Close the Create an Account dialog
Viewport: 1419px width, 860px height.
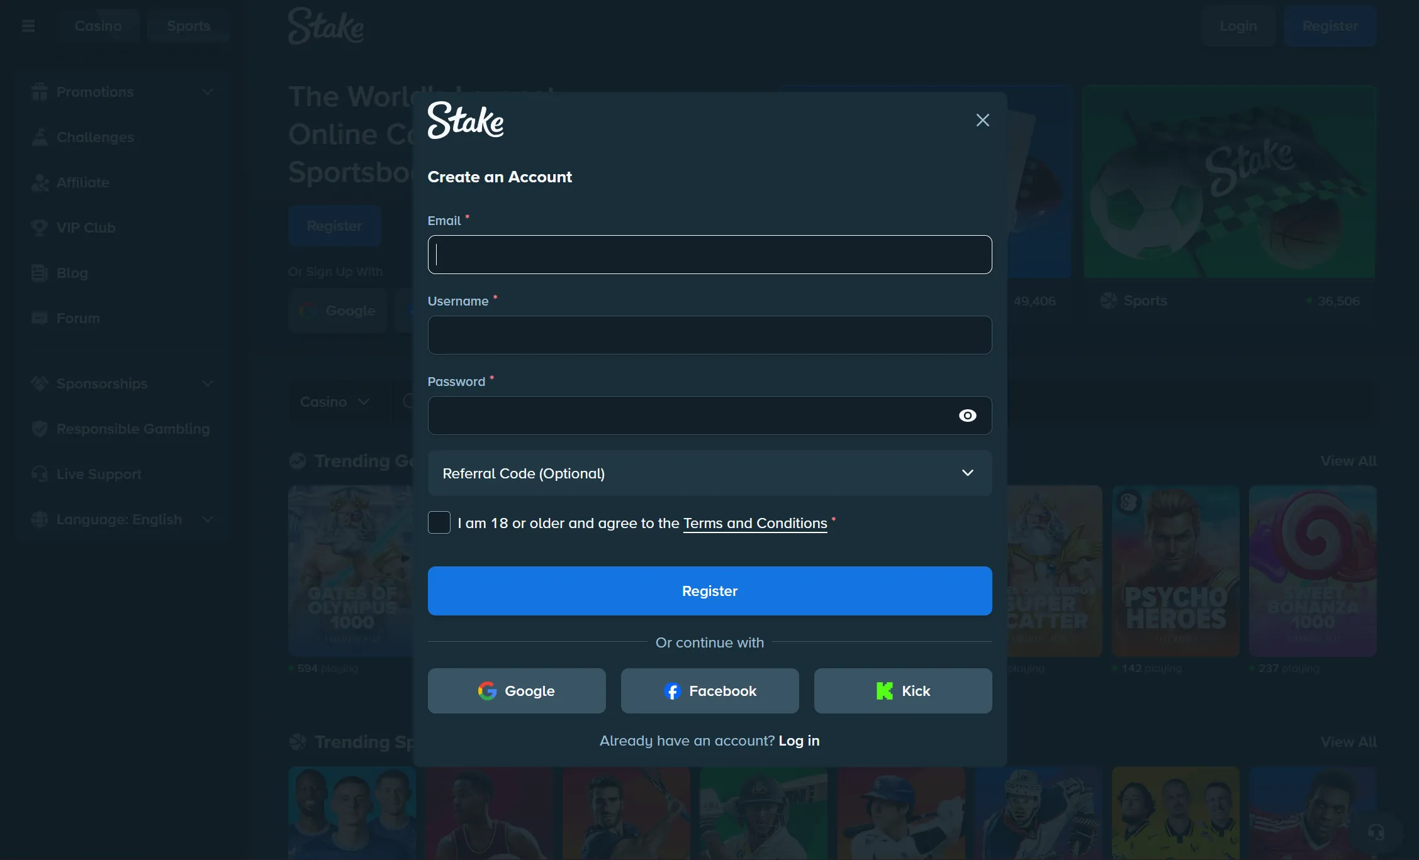(983, 120)
